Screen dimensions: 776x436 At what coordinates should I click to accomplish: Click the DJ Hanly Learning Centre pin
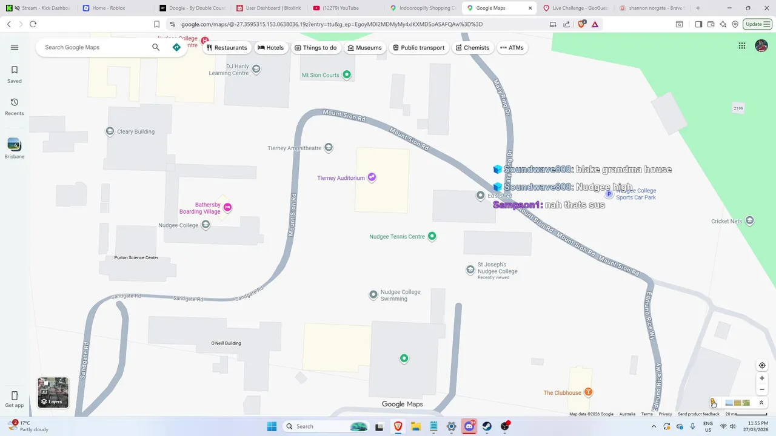(x=256, y=70)
